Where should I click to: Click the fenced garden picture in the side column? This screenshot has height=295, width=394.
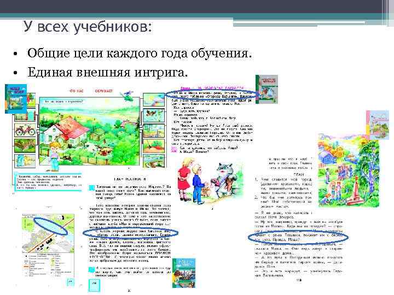(25, 146)
